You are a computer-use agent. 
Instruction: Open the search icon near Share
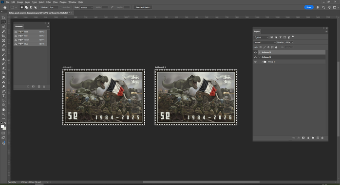pos(323,7)
